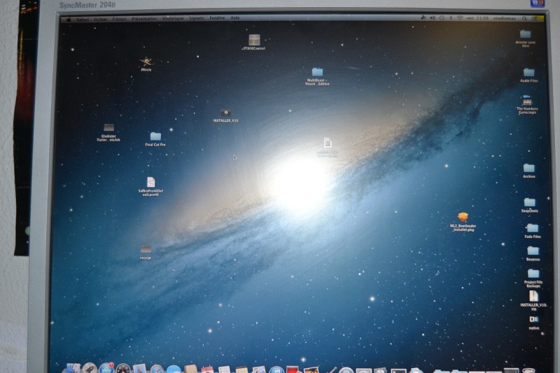
Task: Select the INSTALLER_V10 disk icon
Action: [x=225, y=113]
